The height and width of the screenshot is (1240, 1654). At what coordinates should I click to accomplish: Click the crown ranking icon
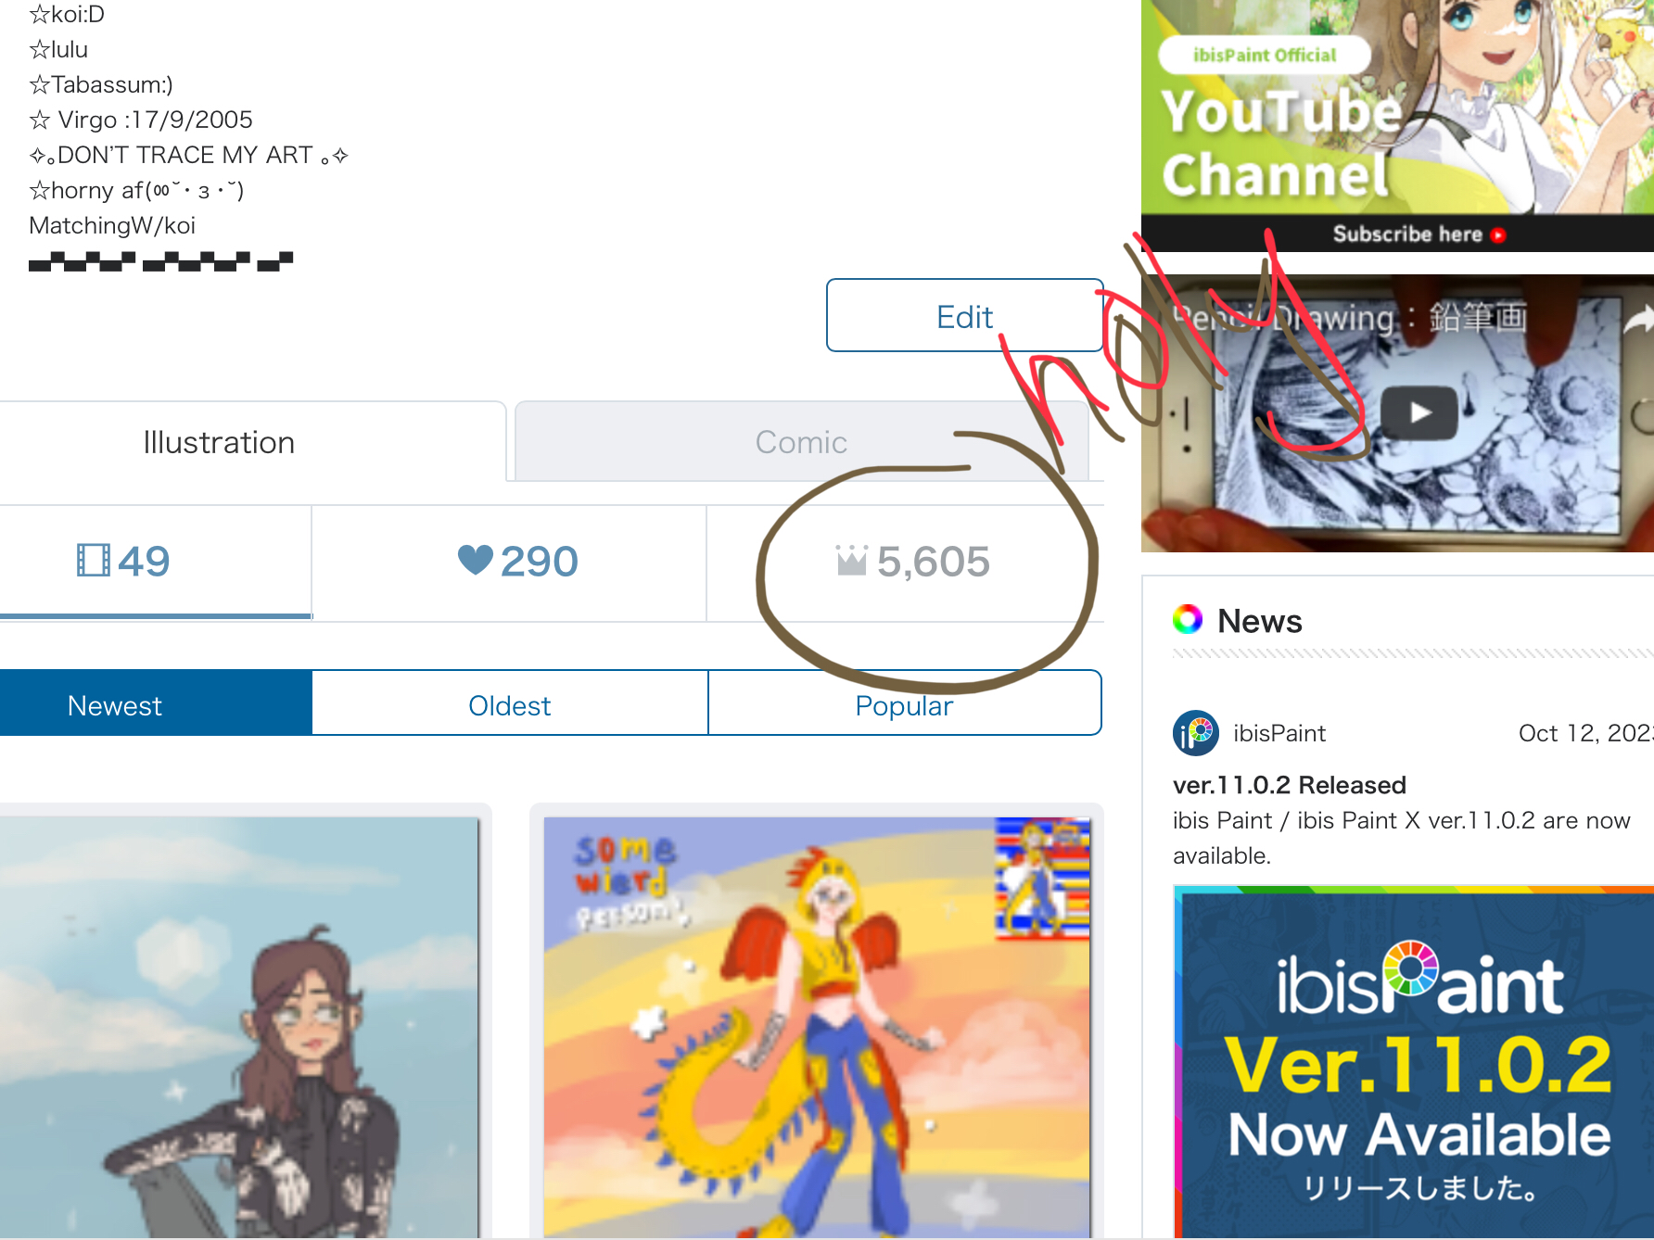851,560
